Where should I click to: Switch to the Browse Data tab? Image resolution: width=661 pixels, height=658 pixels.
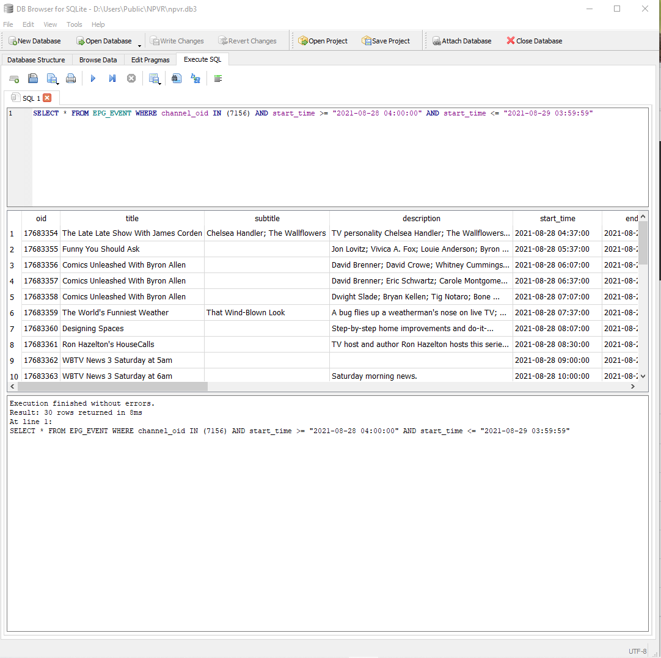coord(98,59)
